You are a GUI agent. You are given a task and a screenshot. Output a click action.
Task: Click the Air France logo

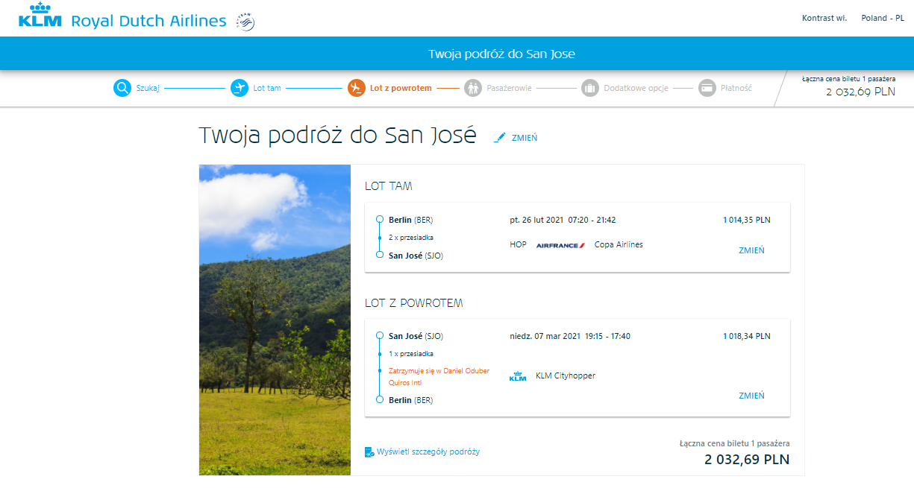[560, 245]
